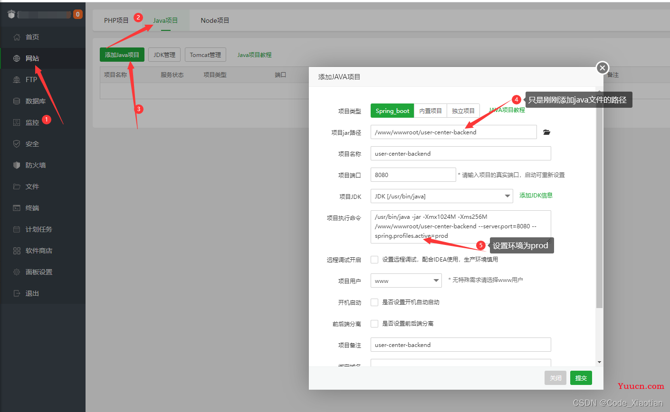Tick the 前后端分离 checkbox
This screenshot has height=412, width=670.
[374, 324]
